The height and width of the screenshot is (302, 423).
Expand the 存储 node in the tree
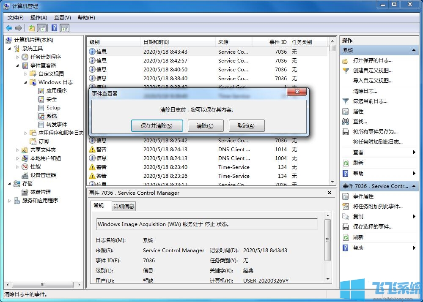pos(8,184)
